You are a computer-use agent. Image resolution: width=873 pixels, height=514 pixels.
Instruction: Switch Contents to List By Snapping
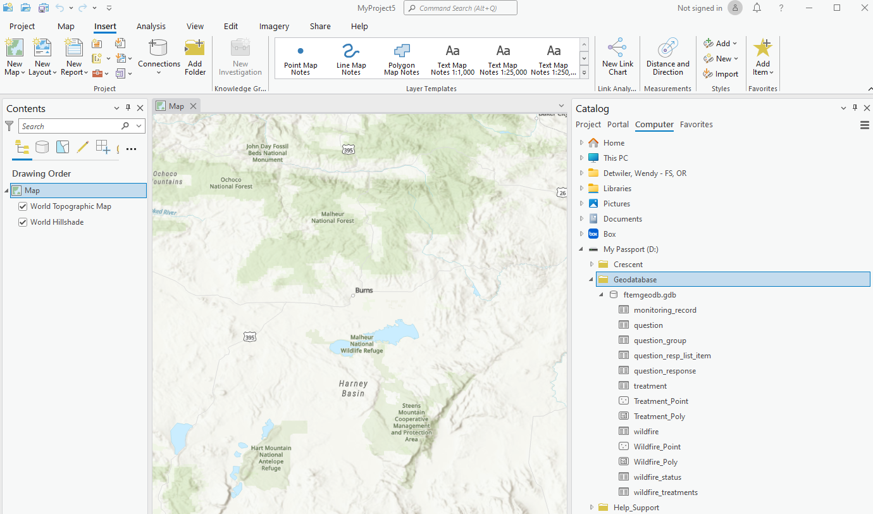coord(103,147)
